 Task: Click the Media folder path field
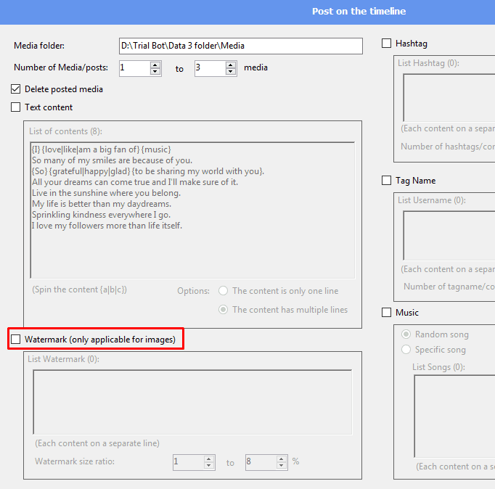(x=240, y=46)
